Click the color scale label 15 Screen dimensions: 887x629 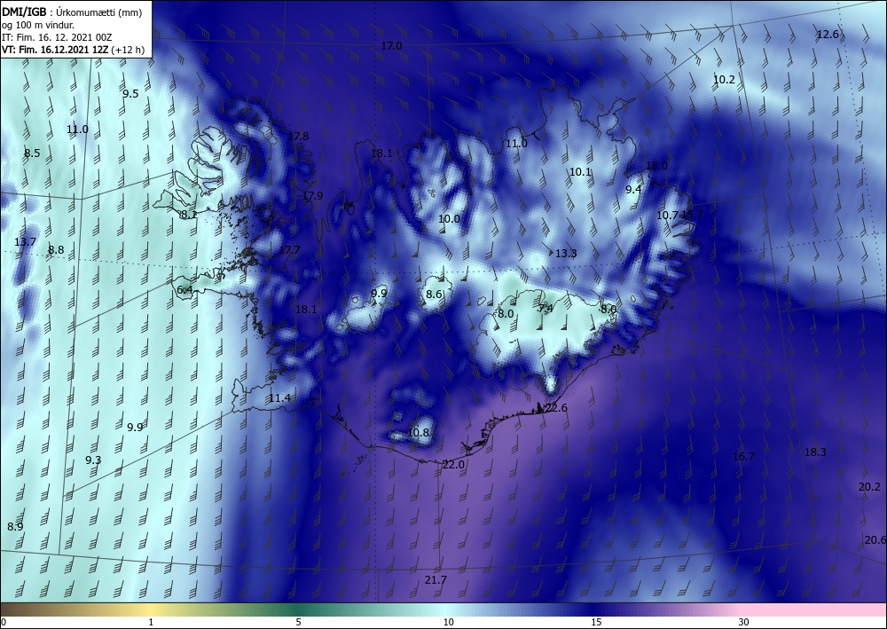click(596, 623)
